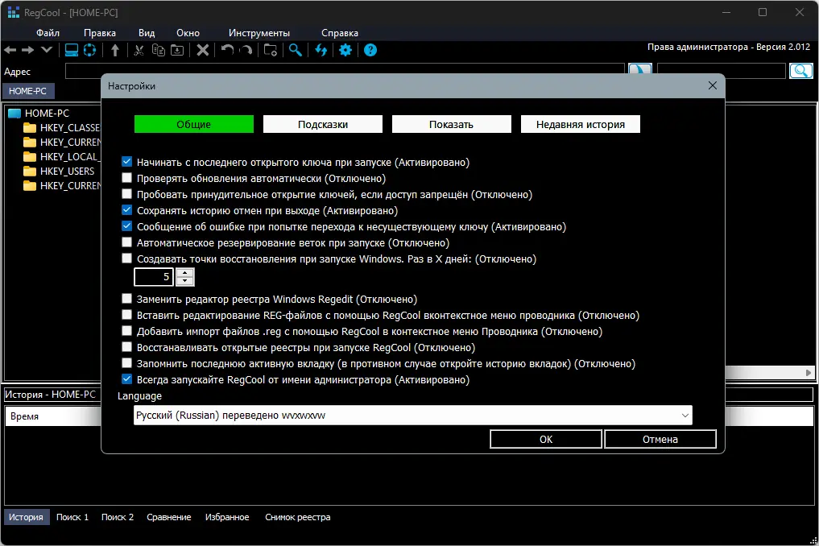Switch to the Недавняя история settings tab

pos(581,124)
